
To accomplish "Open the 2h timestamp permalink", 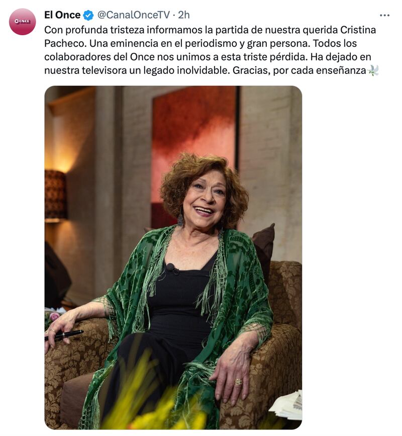I will (x=183, y=15).
